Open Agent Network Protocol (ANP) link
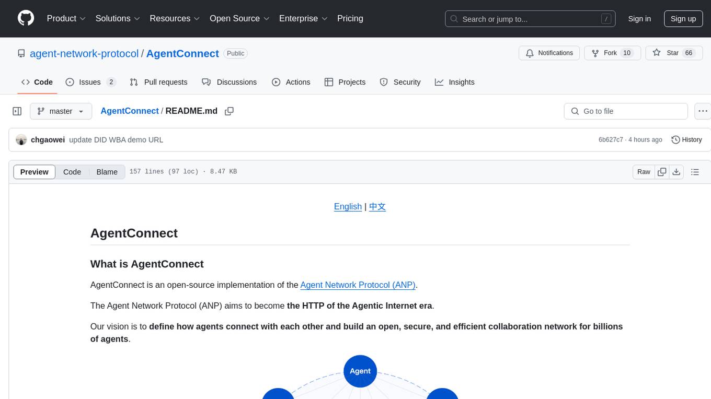Image resolution: width=711 pixels, height=399 pixels. (358, 285)
